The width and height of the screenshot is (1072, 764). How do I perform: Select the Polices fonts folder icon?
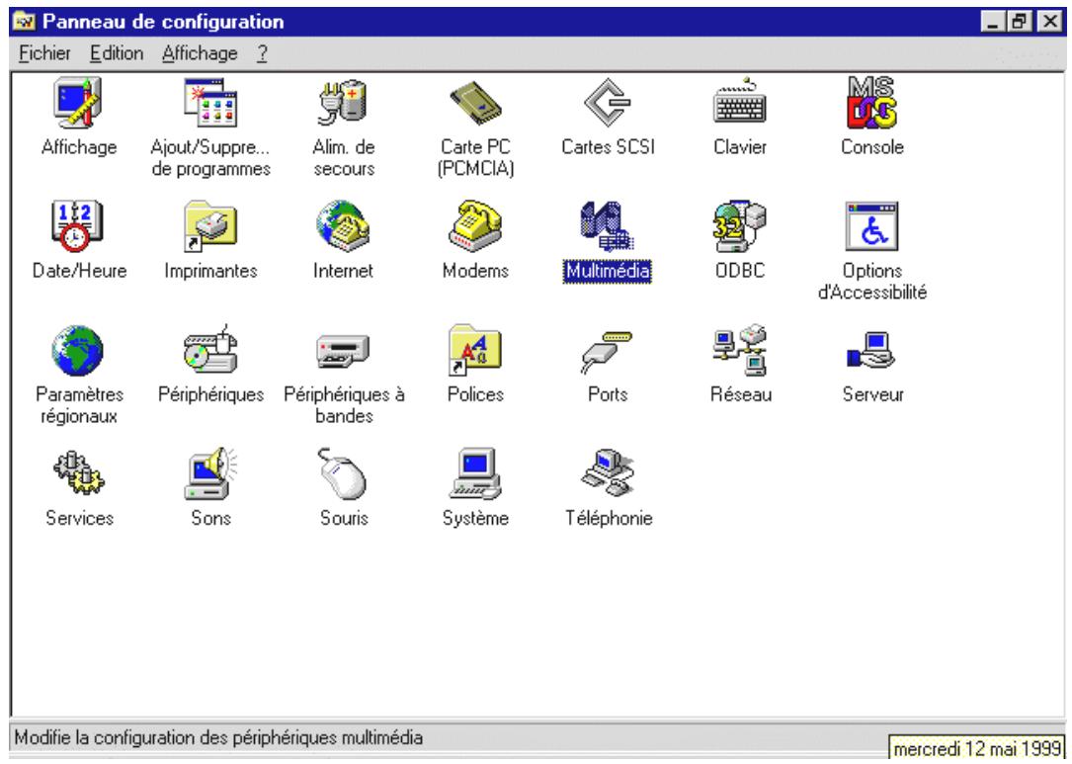(x=475, y=350)
